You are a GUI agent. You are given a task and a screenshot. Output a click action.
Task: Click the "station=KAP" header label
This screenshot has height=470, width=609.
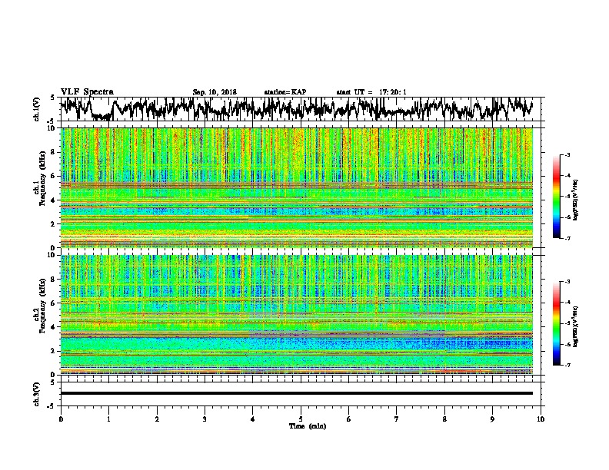[x=285, y=92]
